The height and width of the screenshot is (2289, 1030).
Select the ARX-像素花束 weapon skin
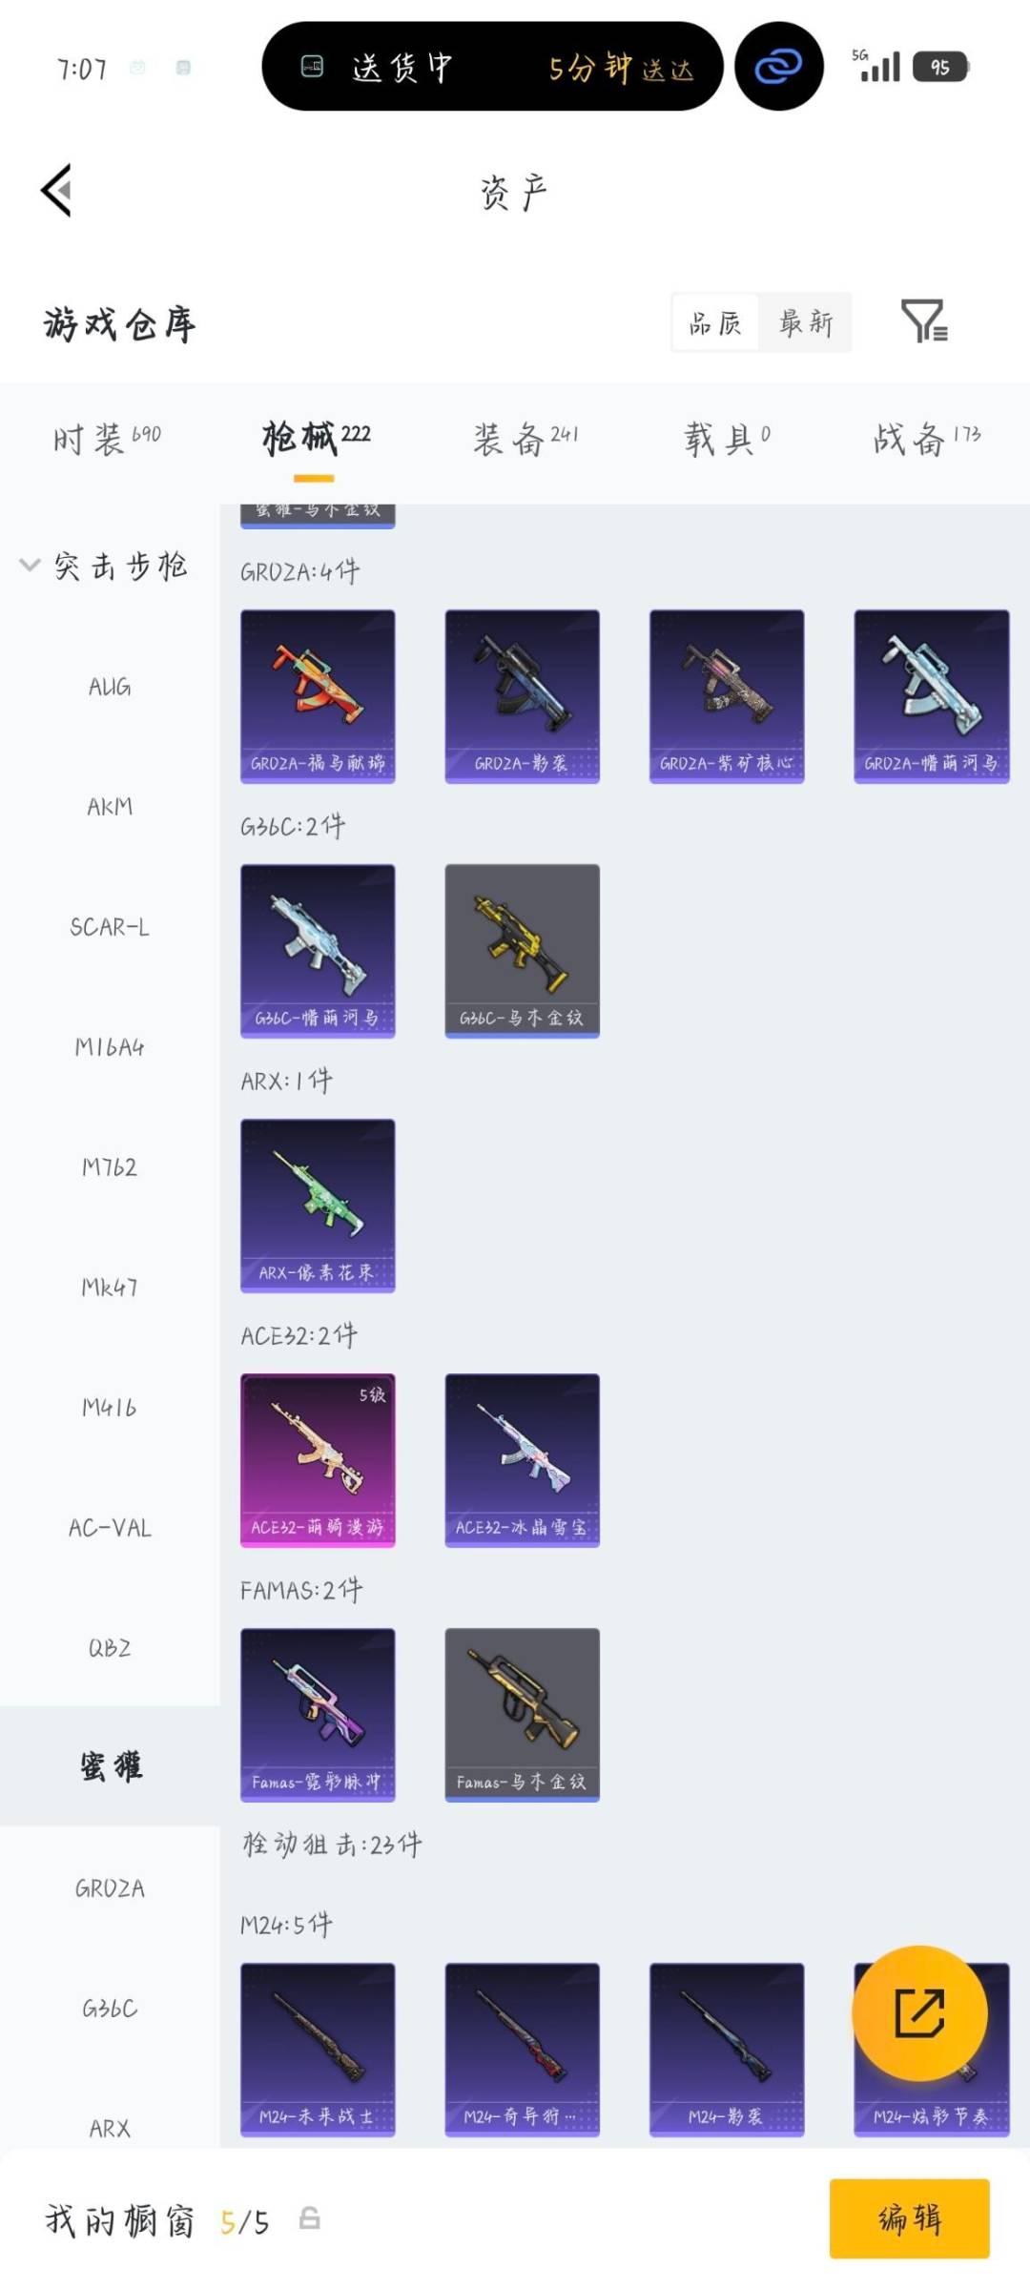click(x=318, y=1206)
